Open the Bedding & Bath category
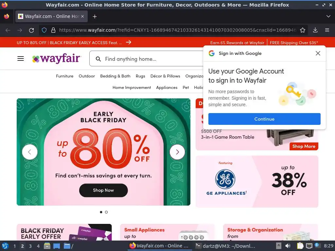 (x=115, y=76)
